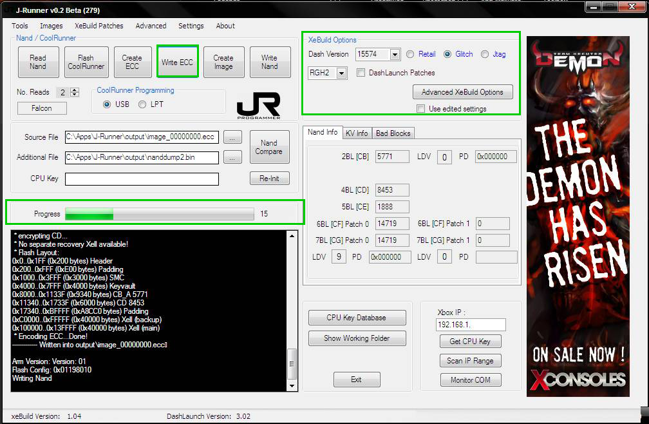
Task: Click log scrollbar down arrow
Action: click(292, 386)
